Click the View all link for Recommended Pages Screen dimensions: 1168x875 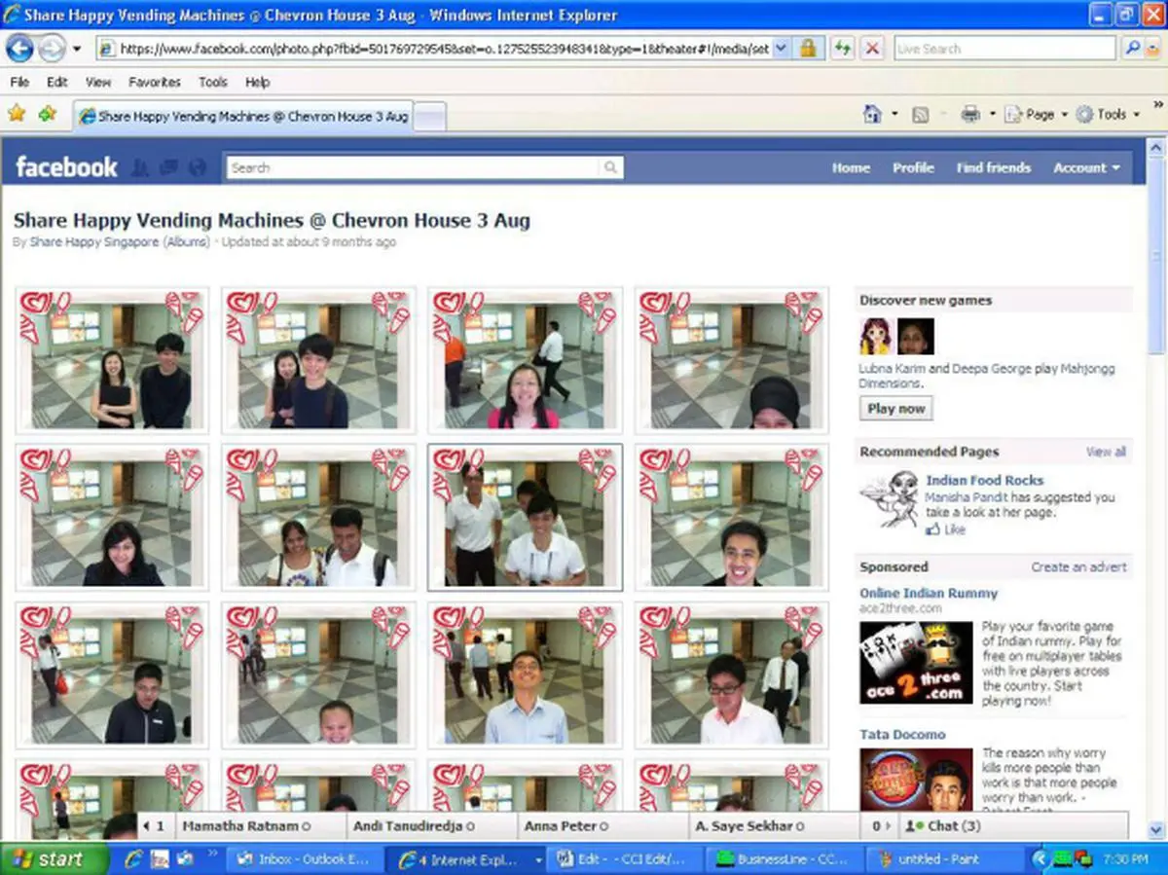click(1106, 452)
